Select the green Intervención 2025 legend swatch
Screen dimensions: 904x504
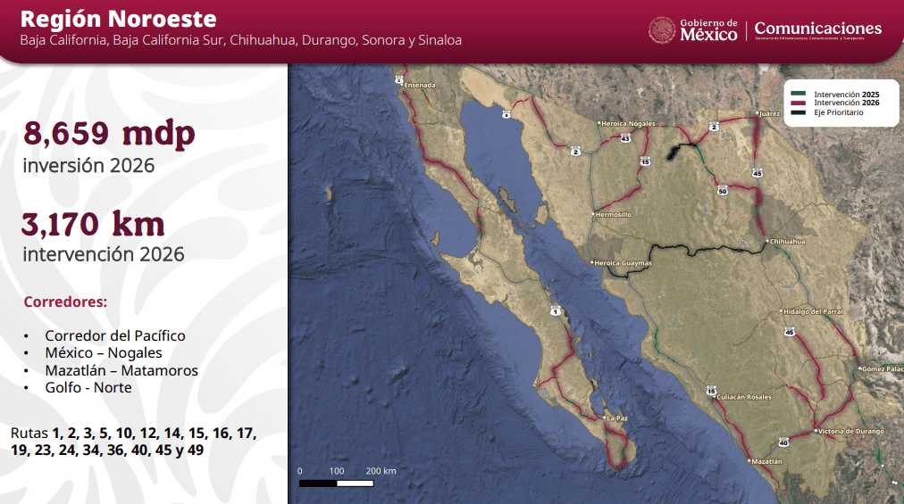click(798, 94)
